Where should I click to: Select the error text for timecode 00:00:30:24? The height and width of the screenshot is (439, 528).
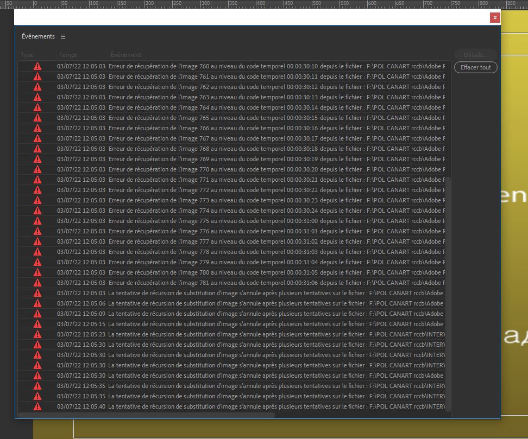pyautogui.click(x=277, y=211)
